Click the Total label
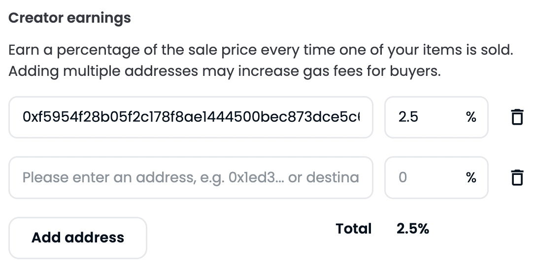 [353, 229]
